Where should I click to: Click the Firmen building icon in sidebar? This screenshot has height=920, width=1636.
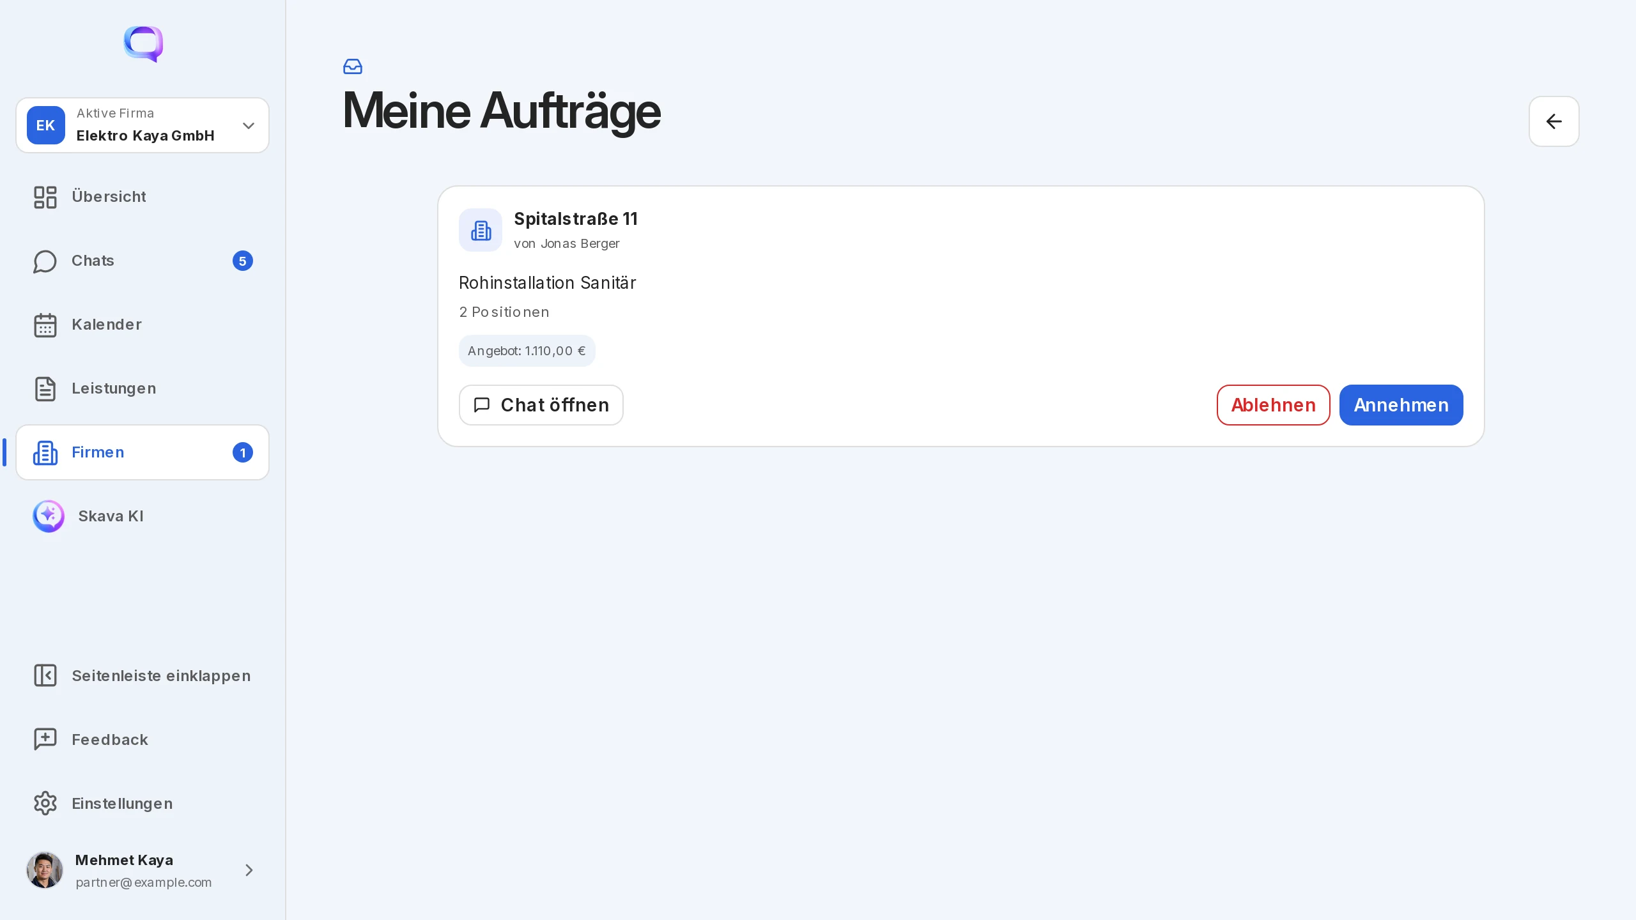[45, 452]
